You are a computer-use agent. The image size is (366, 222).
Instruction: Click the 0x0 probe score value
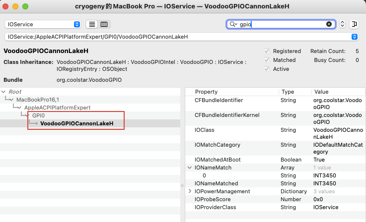(318, 199)
